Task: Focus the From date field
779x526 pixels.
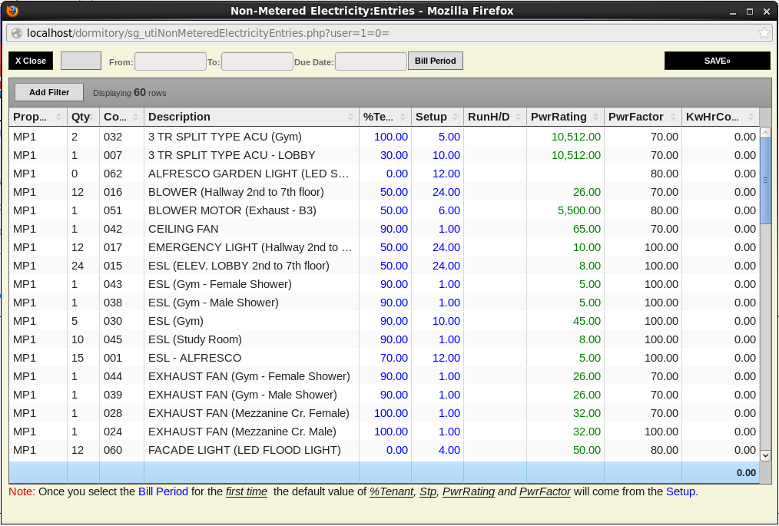Action: pos(170,61)
